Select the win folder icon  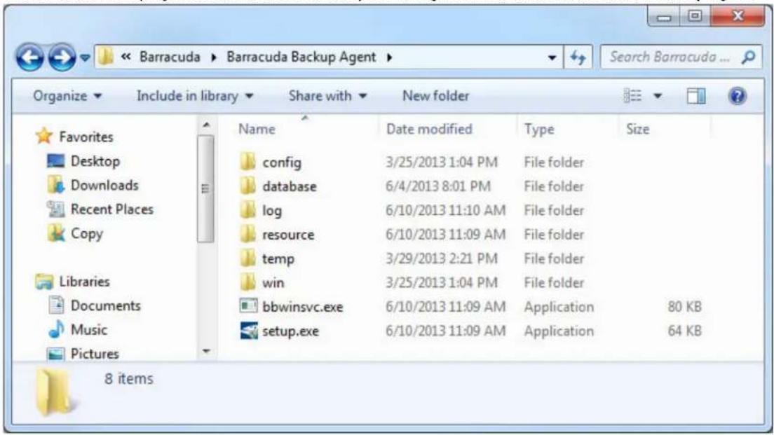click(x=247, y=282)
